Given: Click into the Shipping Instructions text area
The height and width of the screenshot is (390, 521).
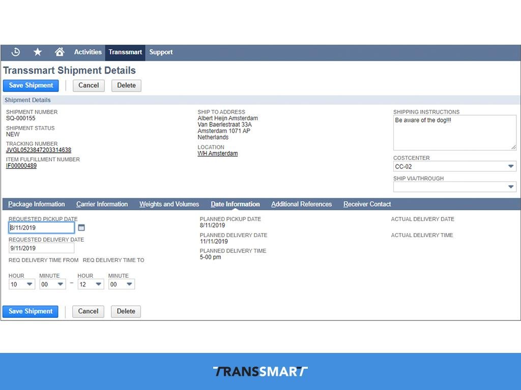Looking at the screenshot, I should [455, 133].
